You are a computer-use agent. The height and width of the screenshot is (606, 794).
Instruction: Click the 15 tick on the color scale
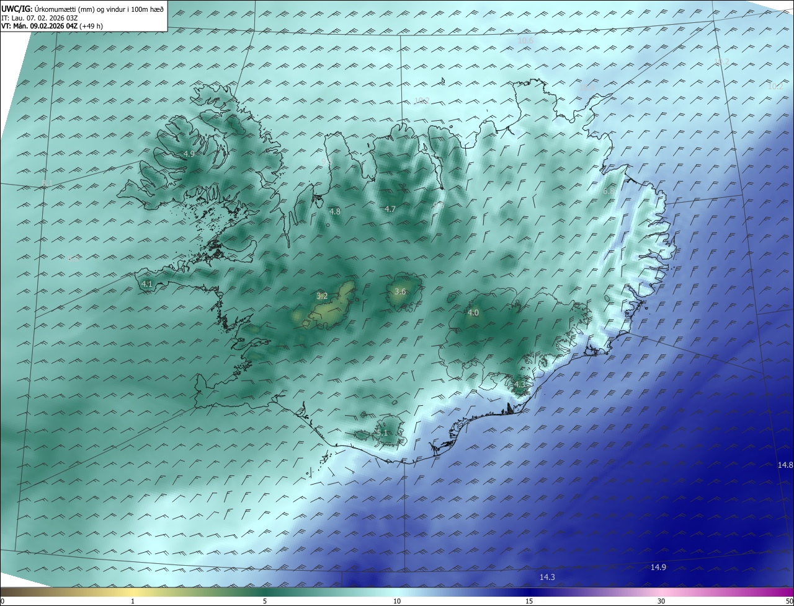(x=529, y=601)
